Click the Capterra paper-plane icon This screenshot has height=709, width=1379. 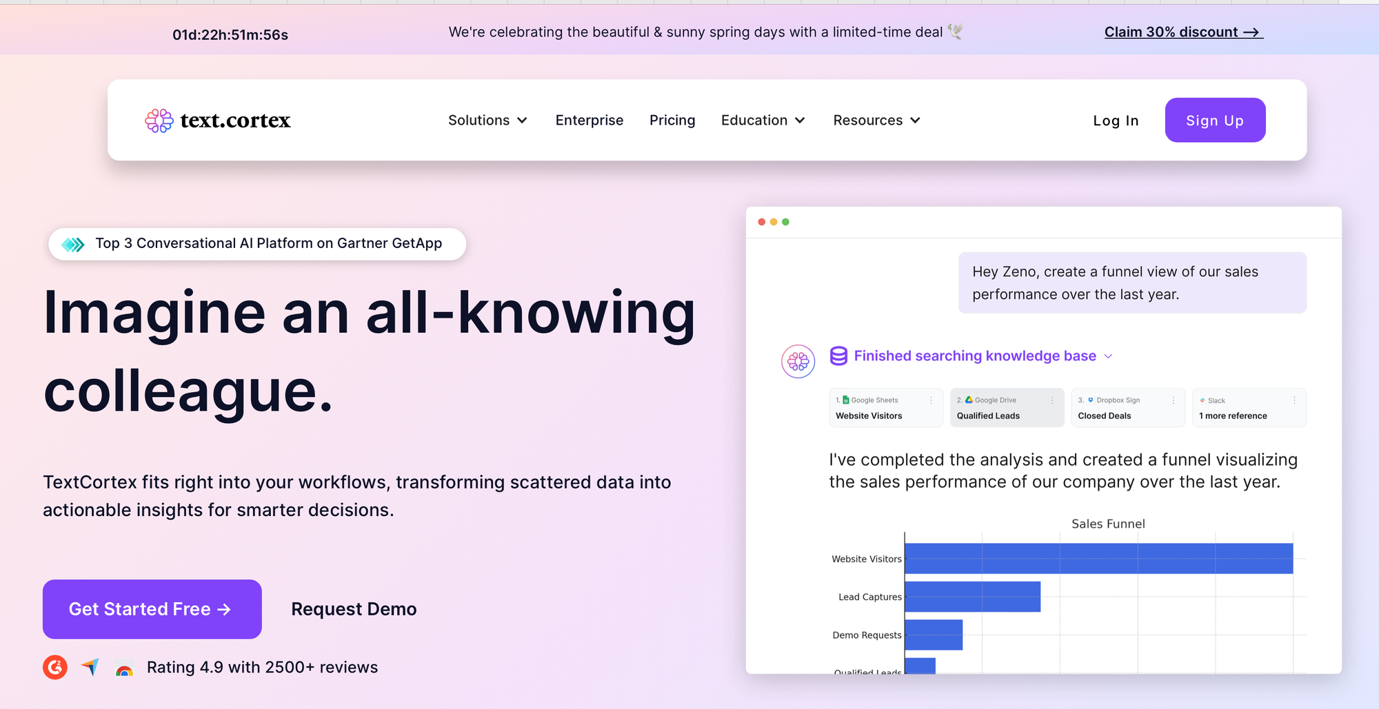90,667
